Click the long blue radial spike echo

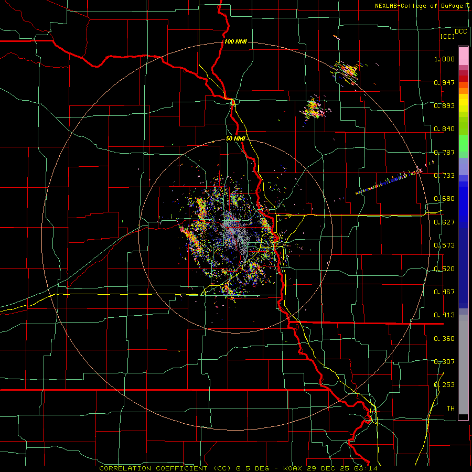click(x=388, y=181)
